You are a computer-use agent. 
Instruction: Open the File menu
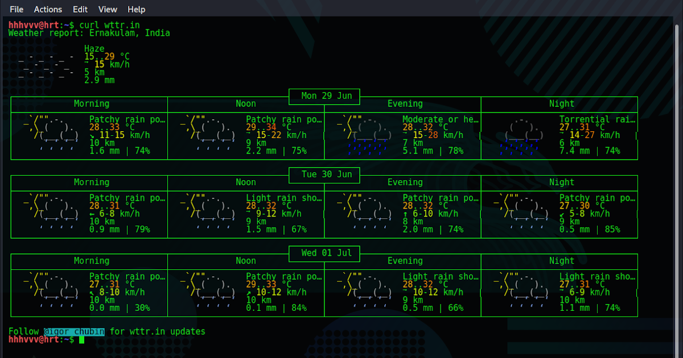click(16, 9)
